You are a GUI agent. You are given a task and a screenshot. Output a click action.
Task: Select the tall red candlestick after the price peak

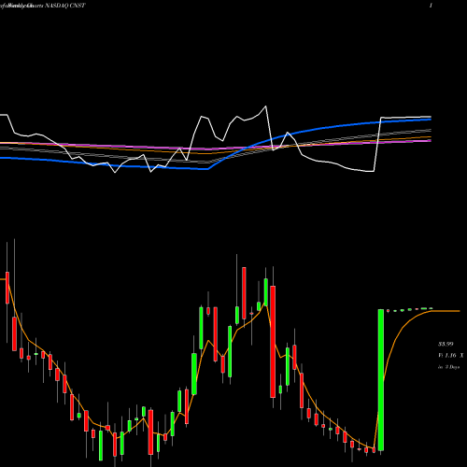point(273,342)
